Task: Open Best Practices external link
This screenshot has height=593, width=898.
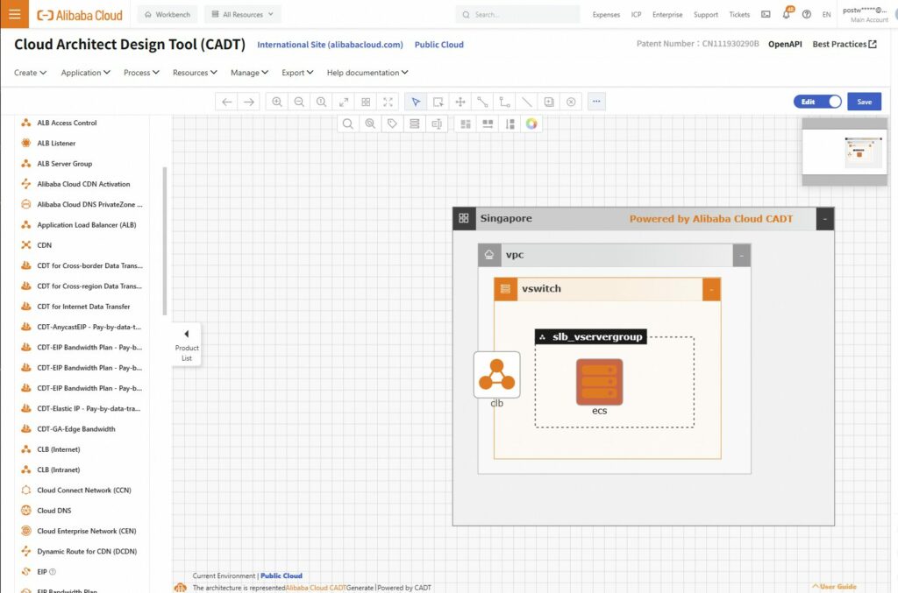Action: pos(845,44)
